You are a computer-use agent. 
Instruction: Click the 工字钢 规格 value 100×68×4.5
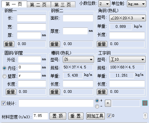(x=127, y=67)
